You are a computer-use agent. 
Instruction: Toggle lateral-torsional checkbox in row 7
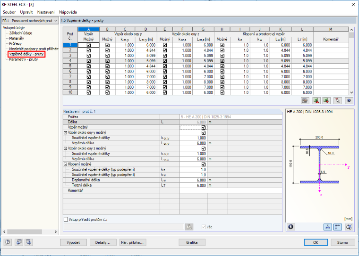(x=222, y=77)
